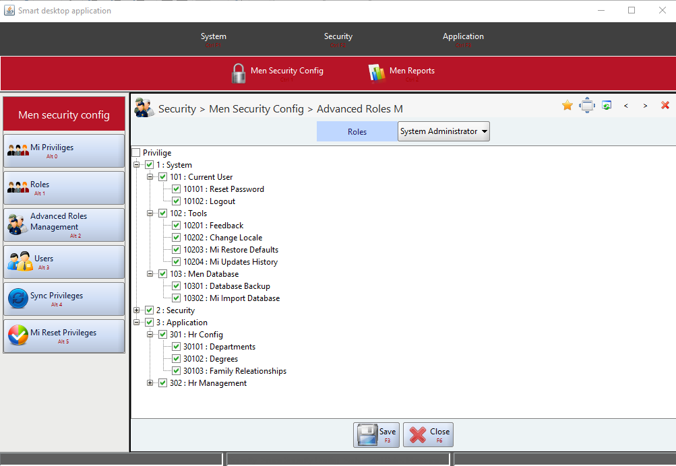Open the System menu
Image resolution: width=676 pixels, height=466 pixels.
pos(214,37)
